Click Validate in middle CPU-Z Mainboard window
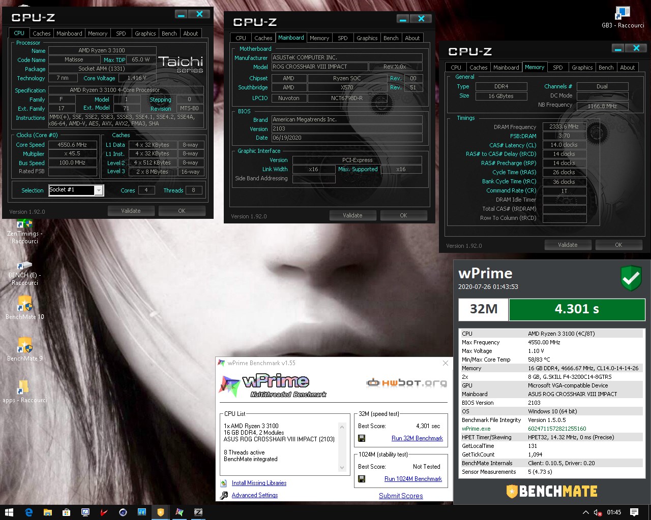Image resolution: width=651 pixels, height=520 pixels. [352, 215]
